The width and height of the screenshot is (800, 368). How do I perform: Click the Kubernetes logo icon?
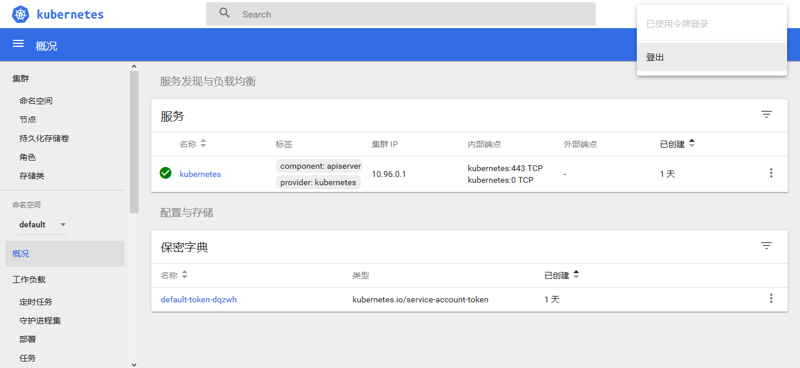21,15
